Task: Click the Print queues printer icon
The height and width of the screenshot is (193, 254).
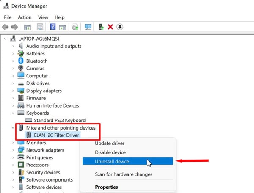Action: (21, 157)
